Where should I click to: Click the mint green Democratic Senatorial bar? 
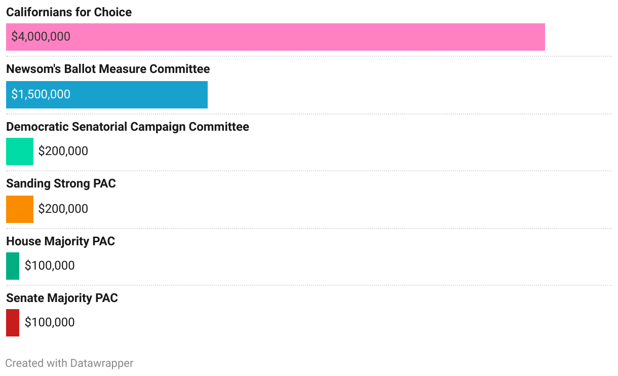tap(20, 152)
